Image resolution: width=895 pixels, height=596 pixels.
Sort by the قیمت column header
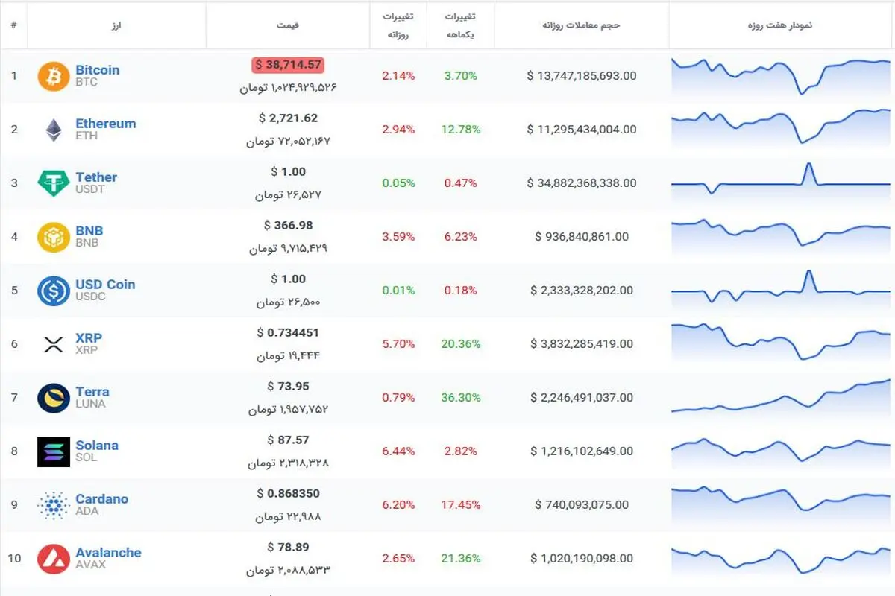click(287, 25)
